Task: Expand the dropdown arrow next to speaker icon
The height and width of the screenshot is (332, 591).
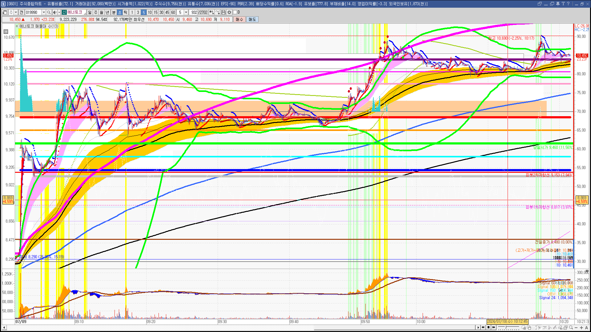Action: 59,12
